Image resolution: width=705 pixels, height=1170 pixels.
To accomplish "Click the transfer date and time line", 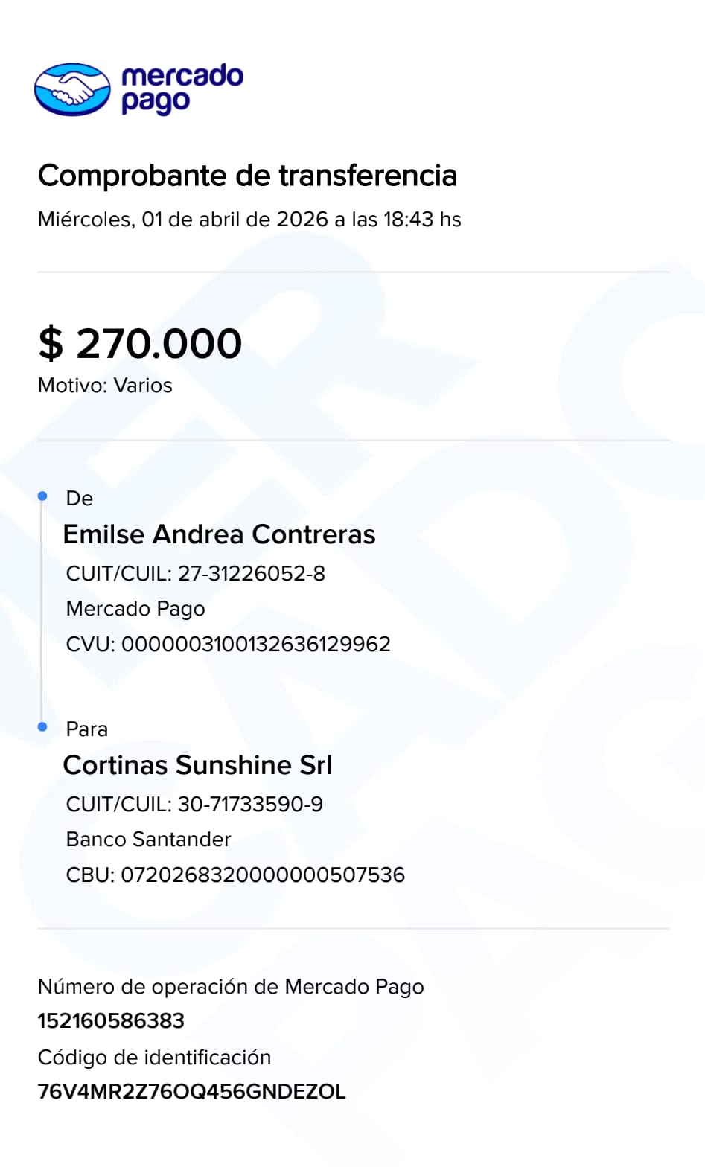I will tap(249, 220).
